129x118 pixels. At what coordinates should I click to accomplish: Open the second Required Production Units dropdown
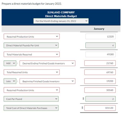32,90
